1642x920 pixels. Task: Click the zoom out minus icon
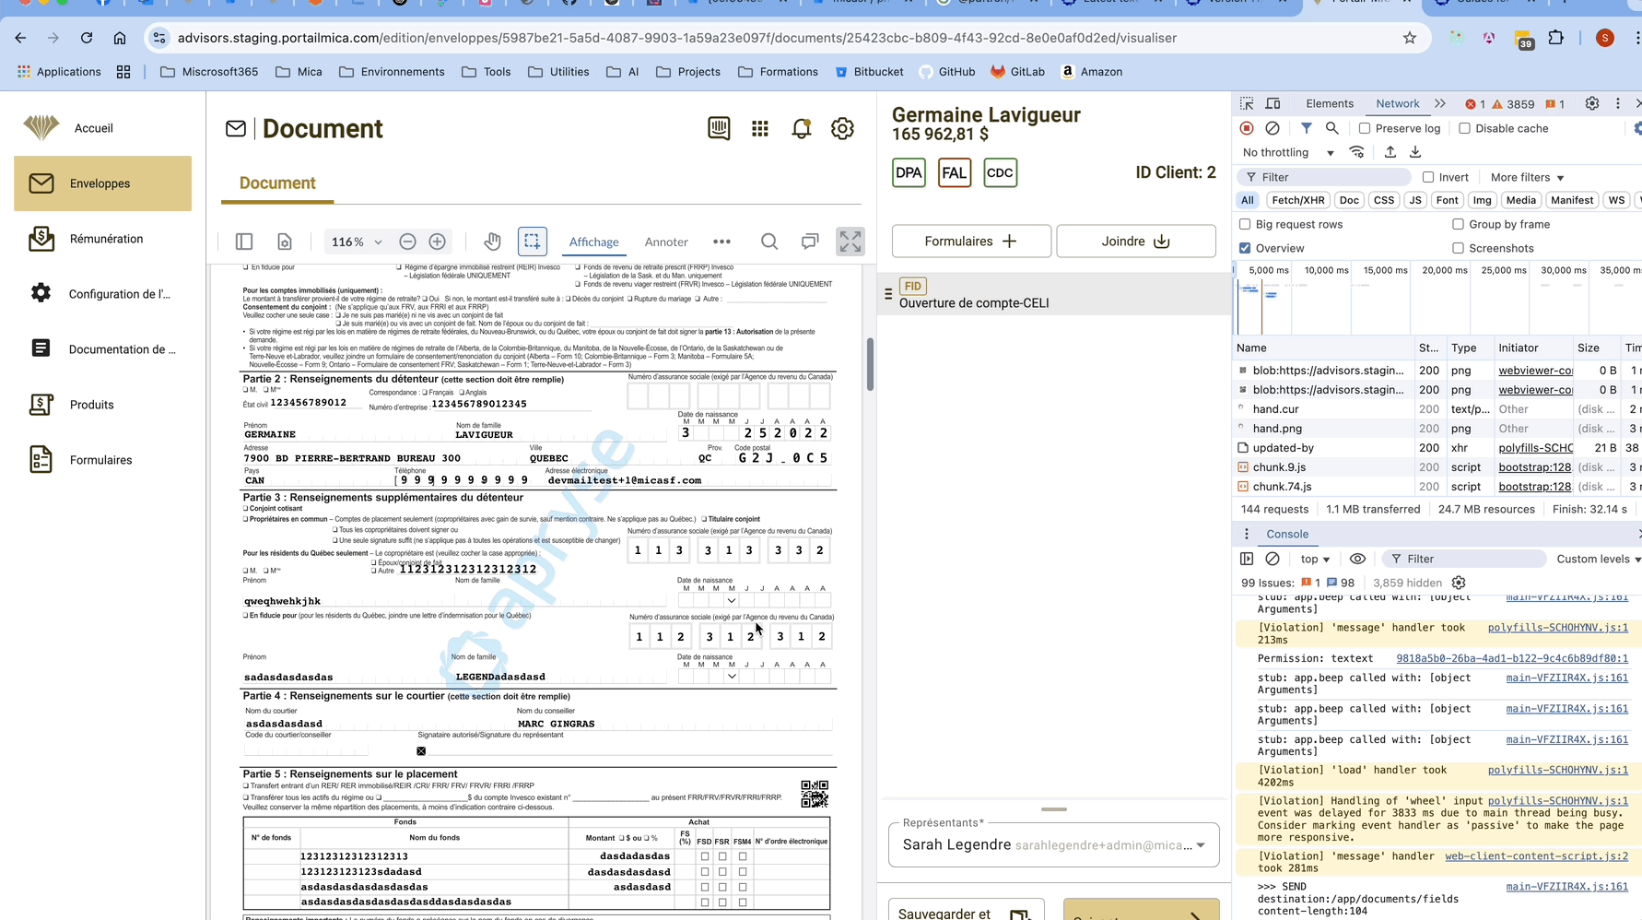coord(407,242)
